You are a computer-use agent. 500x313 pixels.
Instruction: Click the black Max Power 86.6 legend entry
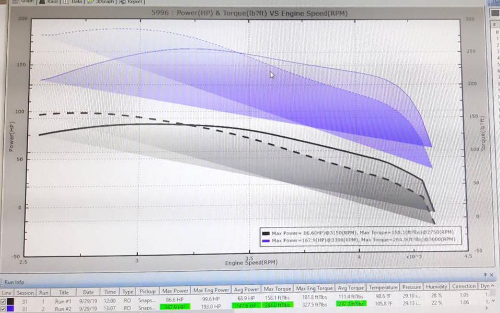coord(358,233)
